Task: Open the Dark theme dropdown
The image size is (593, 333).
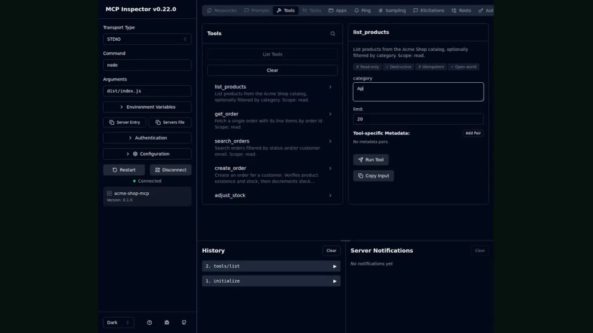Action: point(119,322)
